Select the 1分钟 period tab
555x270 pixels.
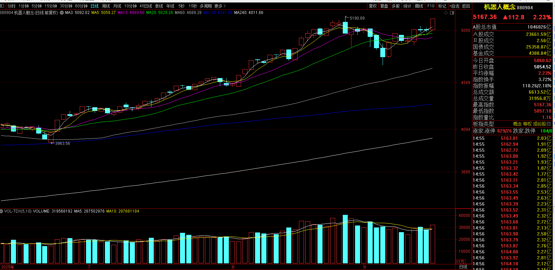(x=24, y=6)
